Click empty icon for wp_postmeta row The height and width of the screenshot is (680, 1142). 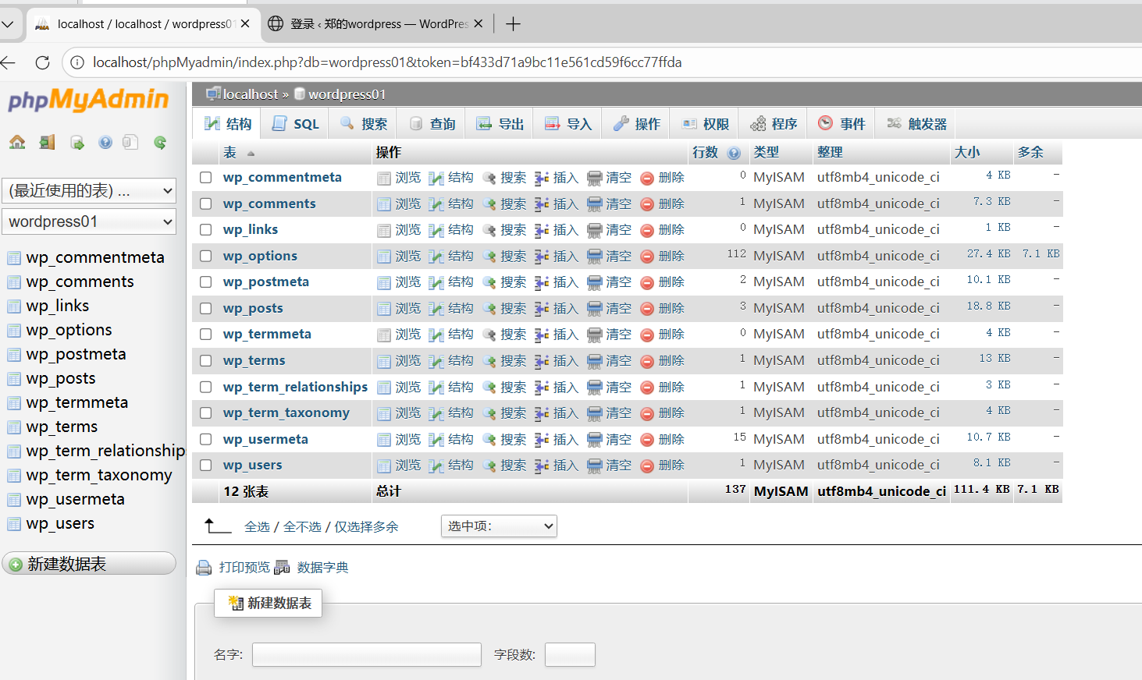point(595,282)
